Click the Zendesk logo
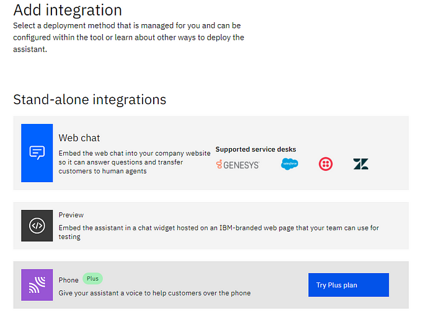Viewport: 434px width, 319px height. [x=361, y=164]
